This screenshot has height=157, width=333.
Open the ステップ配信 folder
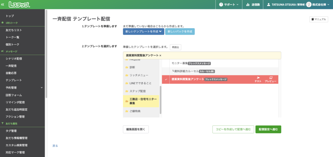[x=137, y=91]
